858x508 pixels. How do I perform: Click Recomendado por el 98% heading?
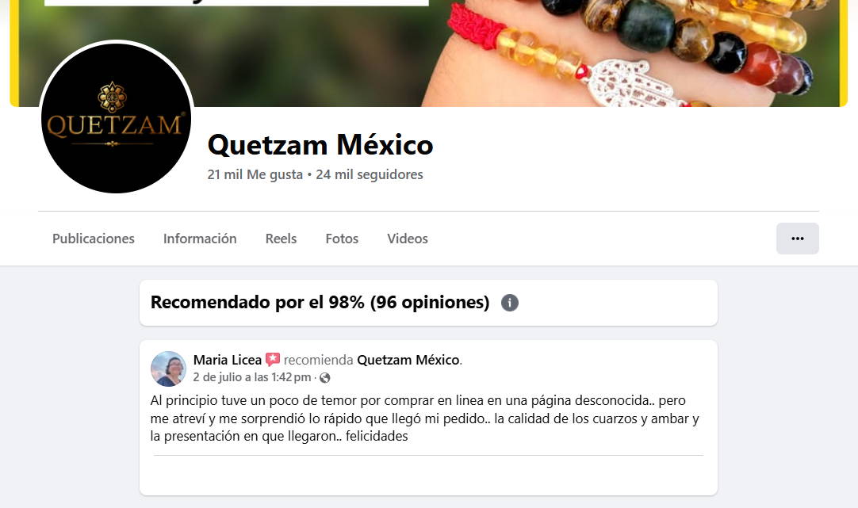pyautogui.click(x=320, y=303)
